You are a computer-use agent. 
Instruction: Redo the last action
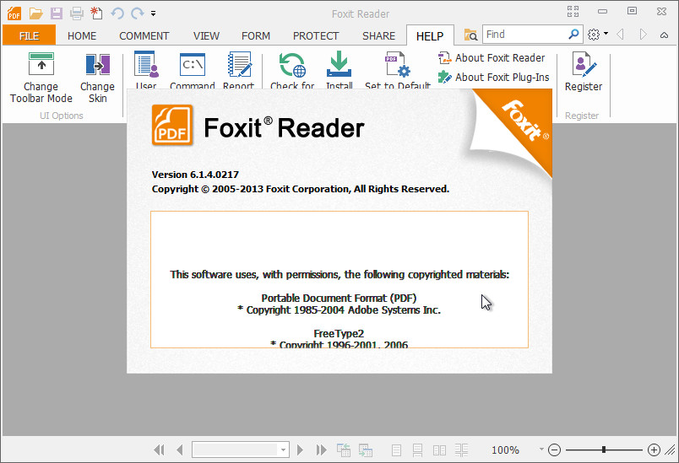click(138, 13)
